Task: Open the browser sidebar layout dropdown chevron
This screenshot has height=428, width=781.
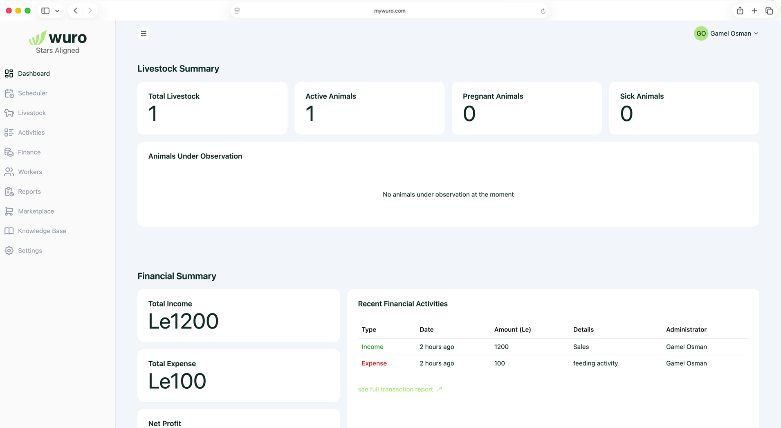Action: click(x=57, y=11)
